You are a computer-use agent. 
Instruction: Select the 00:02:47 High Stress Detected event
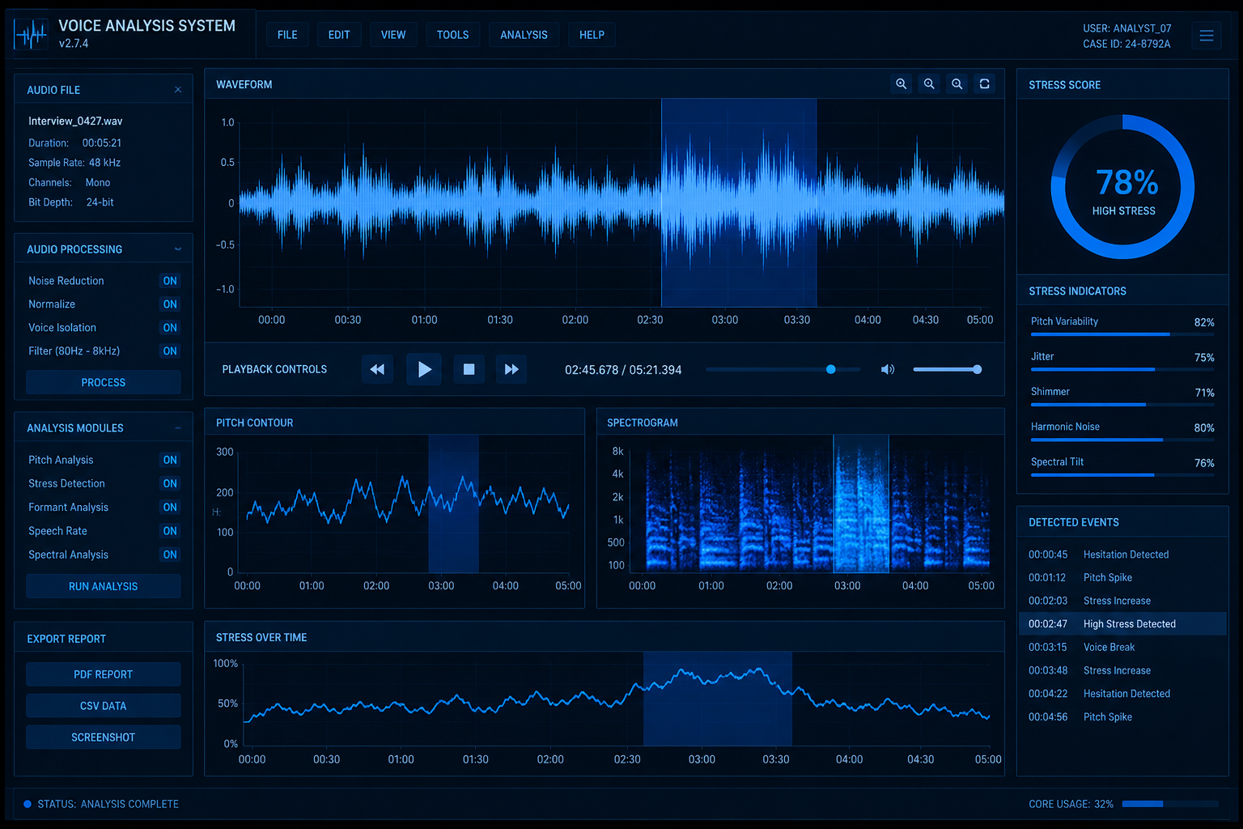(x=1123, y=624)
